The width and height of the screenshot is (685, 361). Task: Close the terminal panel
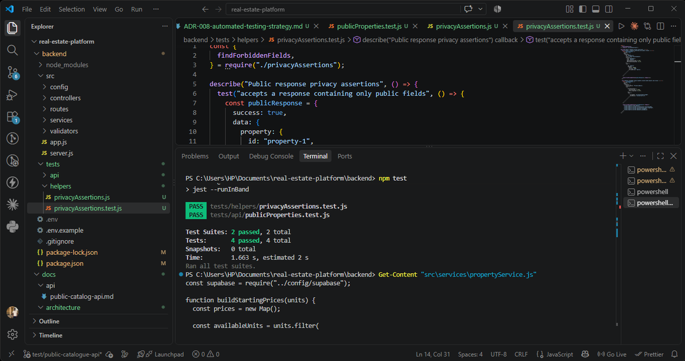pos(674,156)
